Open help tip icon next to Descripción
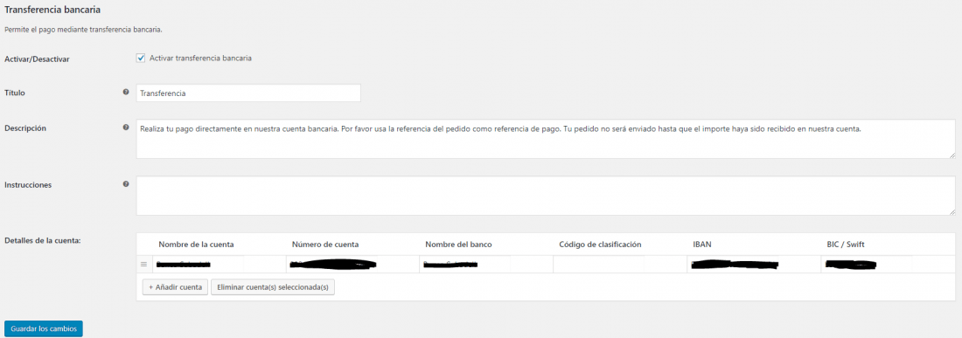The image size is (962, 338). point(126,128)
